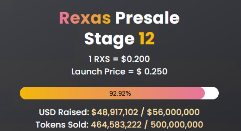Click the Tokens Sold label
This screenshot has width=241, height=131.
(62, 125)
